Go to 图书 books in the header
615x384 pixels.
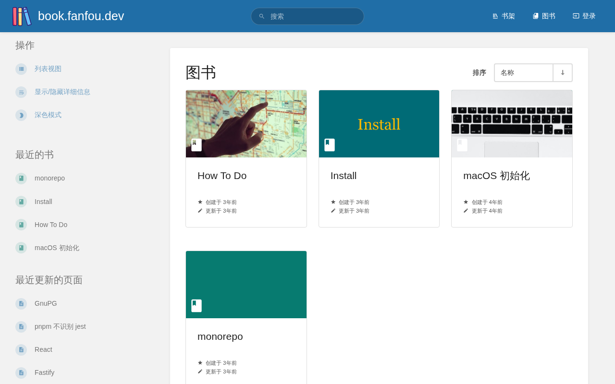[x=544, y=16]
